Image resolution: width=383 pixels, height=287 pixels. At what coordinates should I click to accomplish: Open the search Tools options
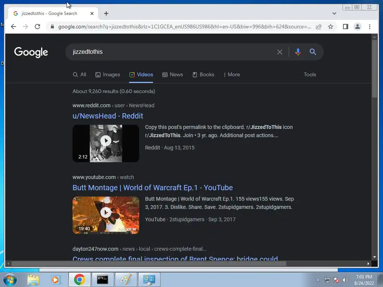(310, 74)
